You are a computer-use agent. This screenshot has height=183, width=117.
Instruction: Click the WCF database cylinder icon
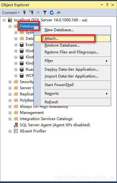pyautogui.click(x=22, y=76)
